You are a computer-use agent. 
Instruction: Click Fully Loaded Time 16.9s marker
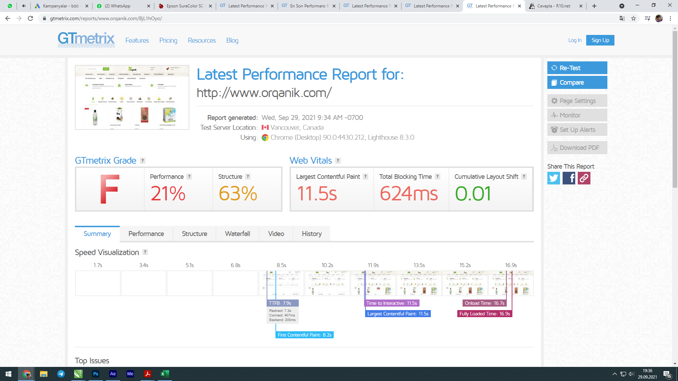[x=484, y=314]
